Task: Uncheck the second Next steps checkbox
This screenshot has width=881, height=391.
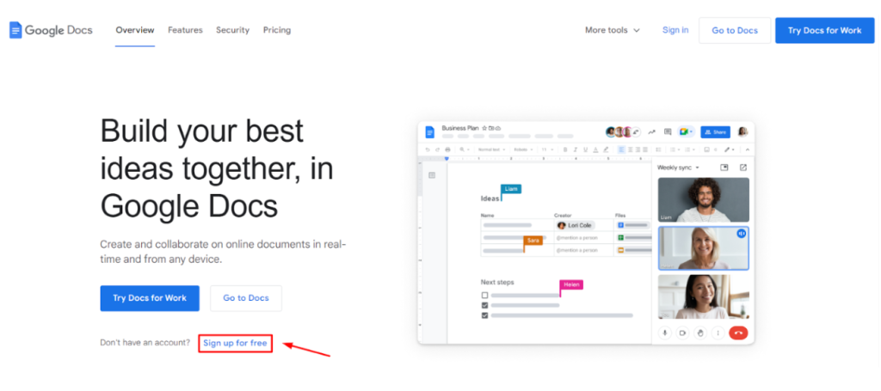Action: point(485,305)
